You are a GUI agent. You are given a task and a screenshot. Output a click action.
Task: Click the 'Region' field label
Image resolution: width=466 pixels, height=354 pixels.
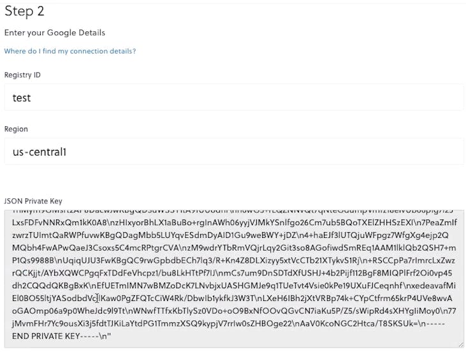point(16,129)
